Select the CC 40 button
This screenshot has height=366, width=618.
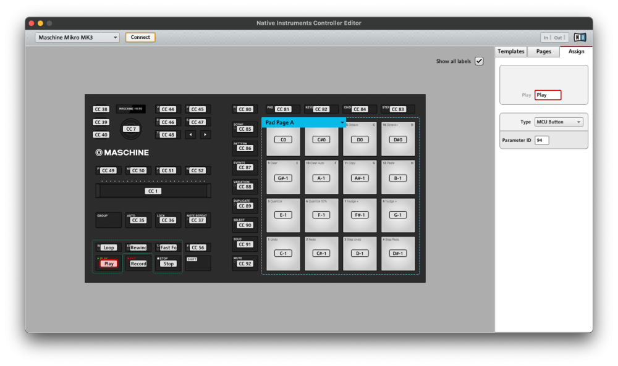[x=101, y=135]
